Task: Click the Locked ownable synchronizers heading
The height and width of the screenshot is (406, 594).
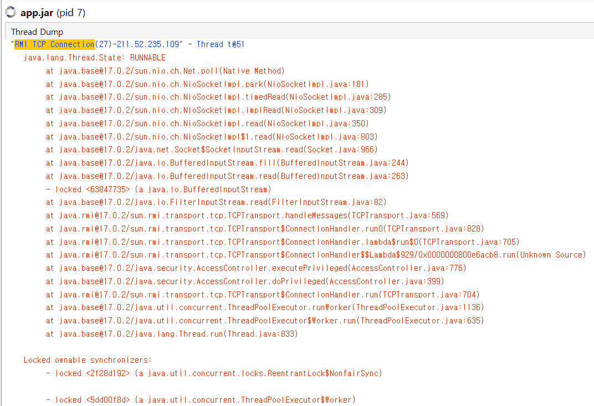Action: click(x=88, y=360)
